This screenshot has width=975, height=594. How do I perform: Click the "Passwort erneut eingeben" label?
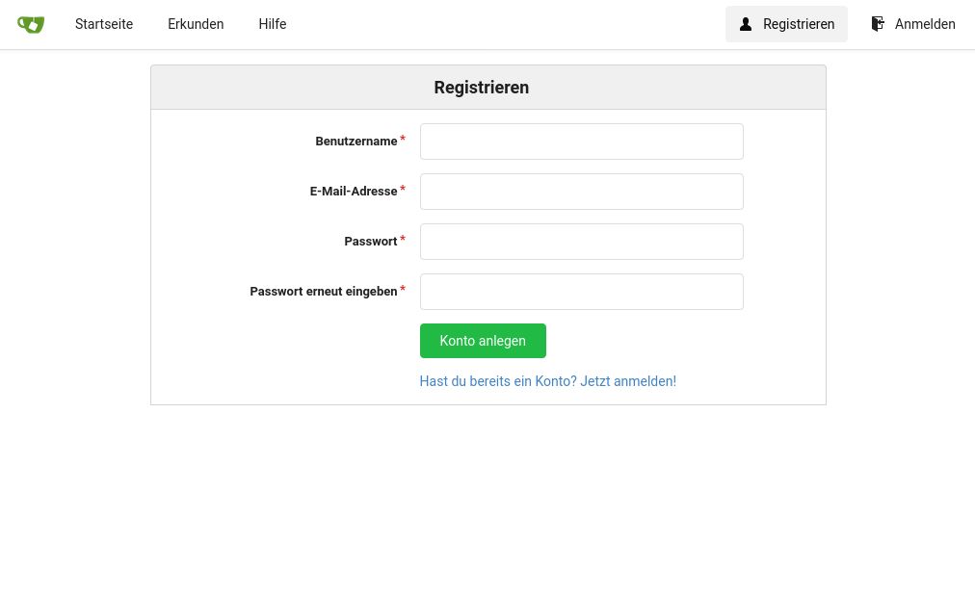[x=323, y=292]
